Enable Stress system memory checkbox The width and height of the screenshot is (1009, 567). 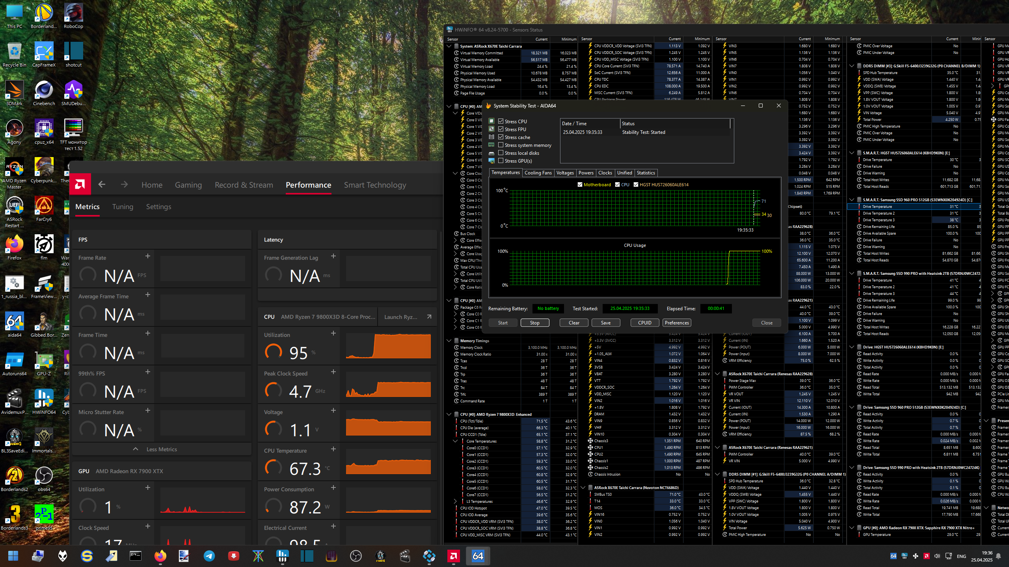click(501, 145)
